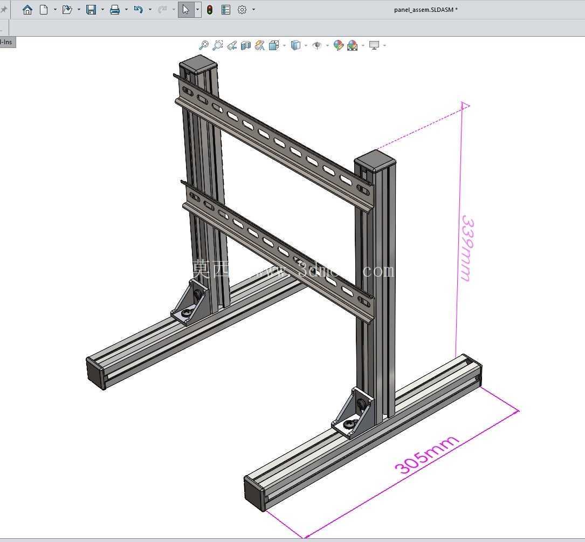Activate the Section View tool
Viewport: 585px width, 542px height.
pos(245,45)
